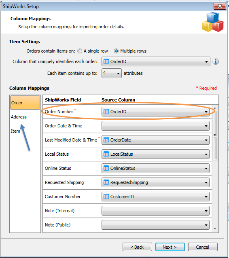229x258 pixels.
Task: Click the scroll down arrow of mappings list
Action: coord(215,229)
